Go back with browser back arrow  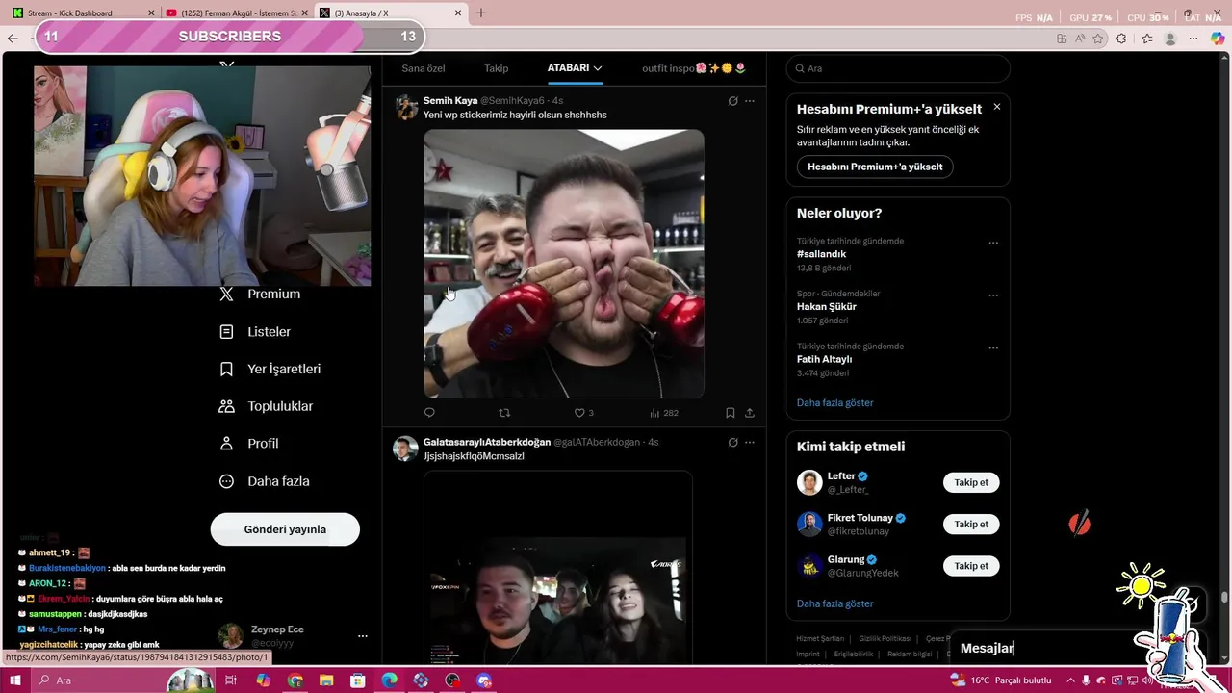(x=13, y=38)
